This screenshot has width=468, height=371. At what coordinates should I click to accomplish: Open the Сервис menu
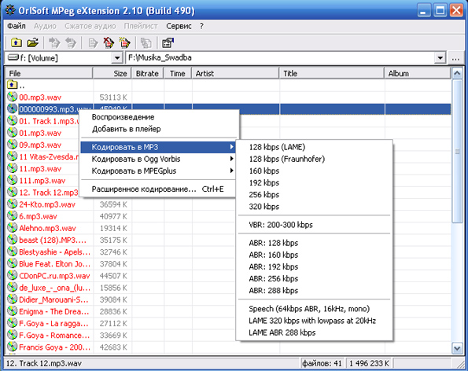click(x=179, y=26)
